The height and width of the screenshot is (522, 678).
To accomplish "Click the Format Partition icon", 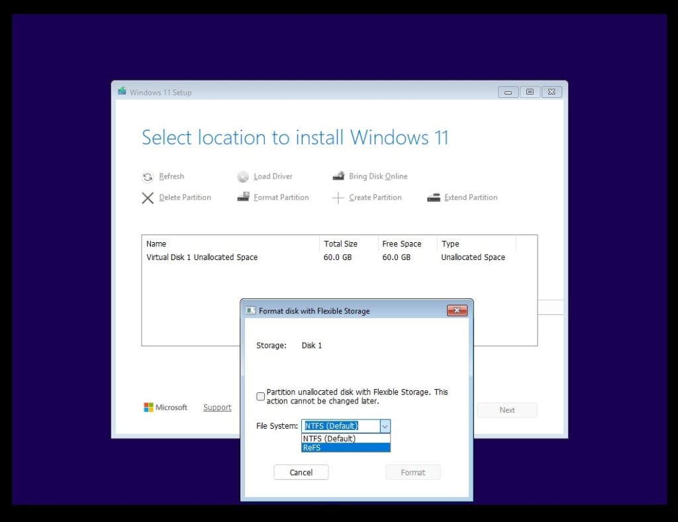I will tap(243, 197).
